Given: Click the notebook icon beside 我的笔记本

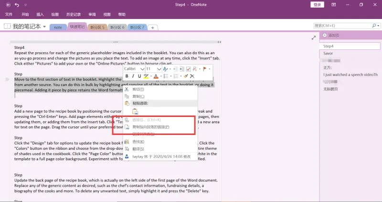Looking at the screenshot, I should 7,26.
